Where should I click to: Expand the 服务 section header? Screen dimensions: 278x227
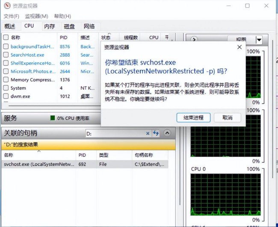point(51,118)
